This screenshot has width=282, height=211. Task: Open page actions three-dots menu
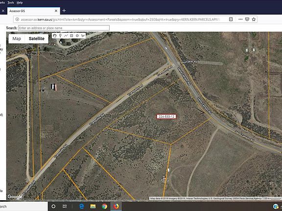pos(240,19)
